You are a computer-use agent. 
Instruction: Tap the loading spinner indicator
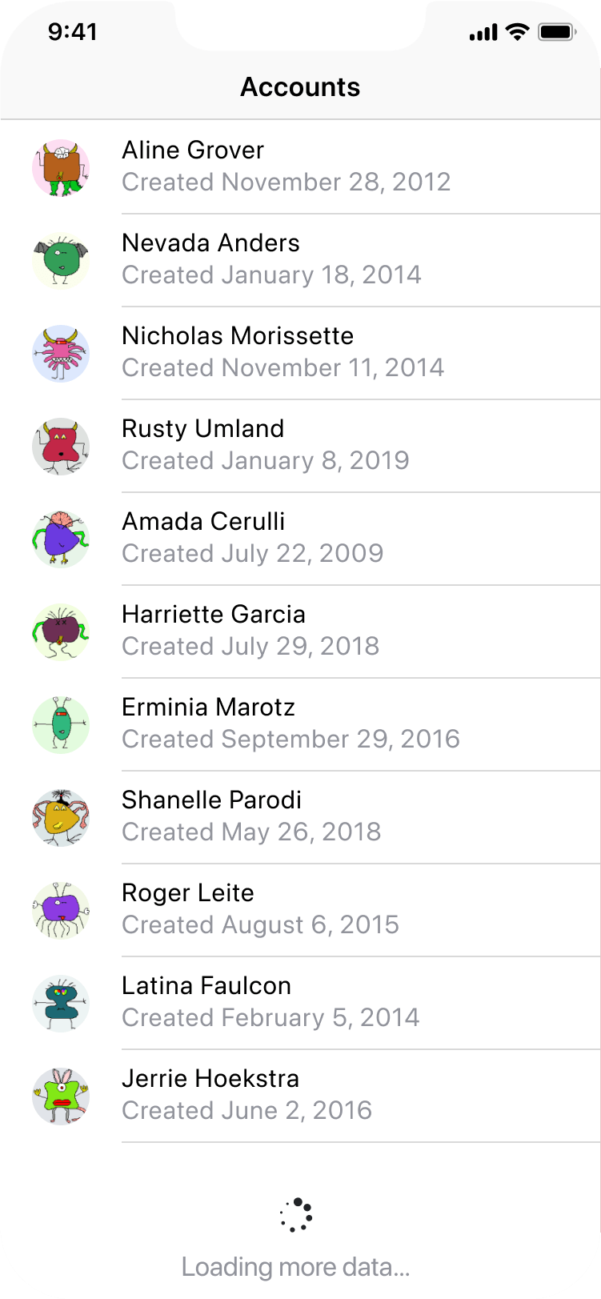[x=296, y=1215]
